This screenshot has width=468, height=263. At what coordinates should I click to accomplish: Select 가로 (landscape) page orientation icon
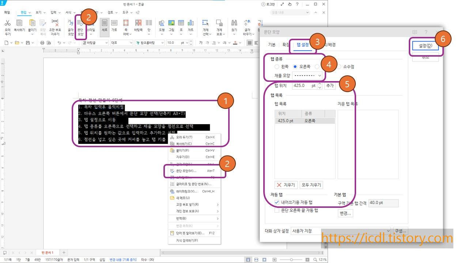(114, 23)
